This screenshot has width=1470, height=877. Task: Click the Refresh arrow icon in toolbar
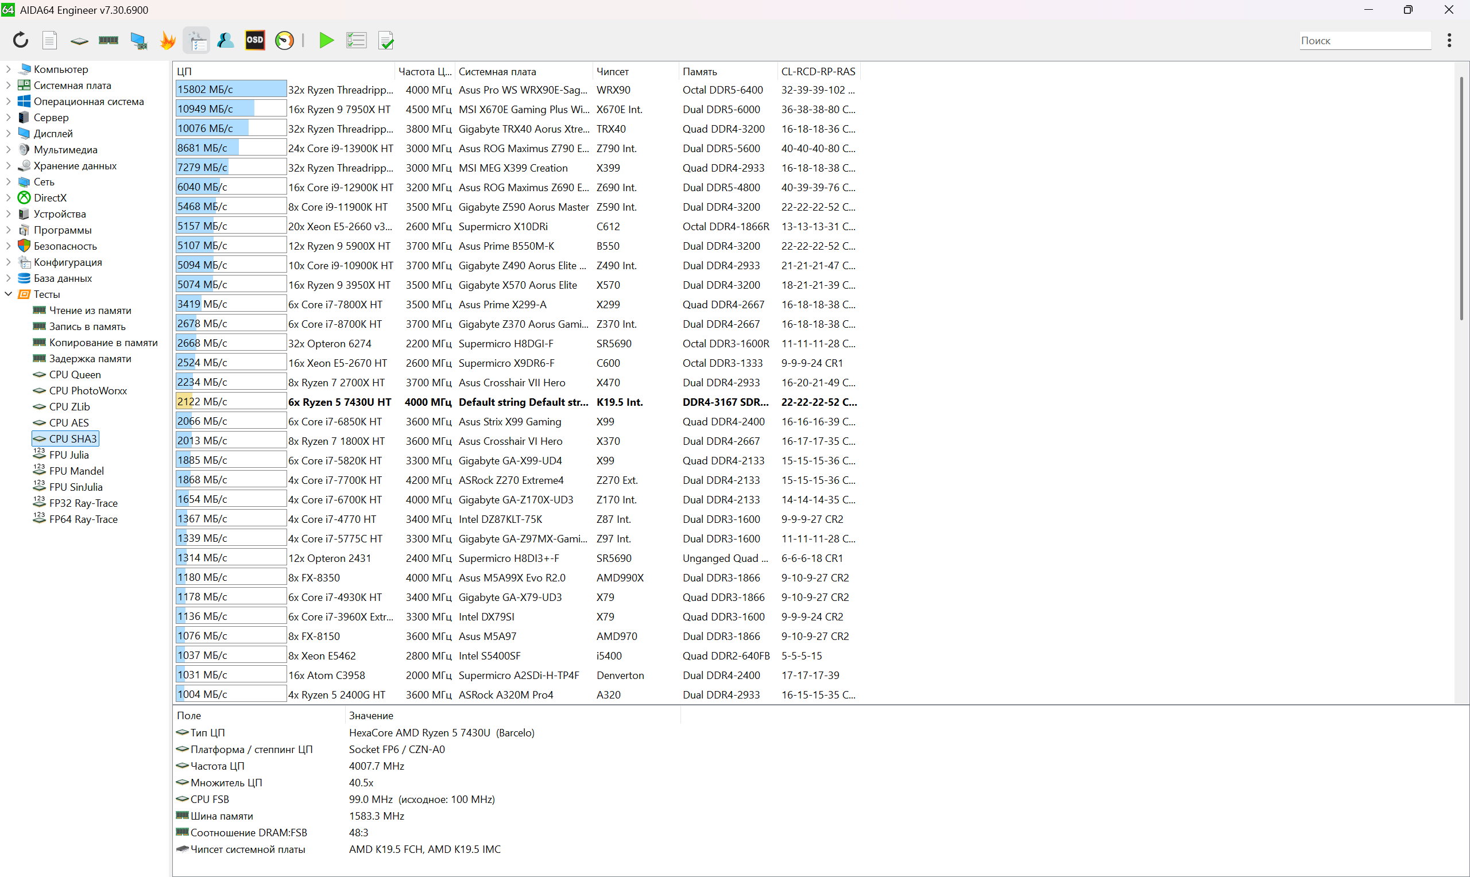(21, 40)
